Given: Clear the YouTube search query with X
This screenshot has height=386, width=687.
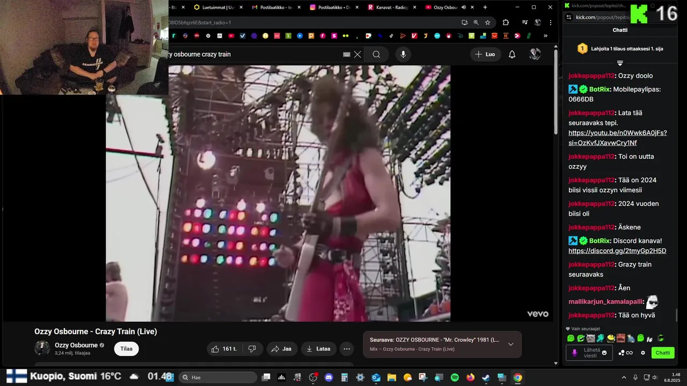Looking at the screenshot, I should (357, 54).
